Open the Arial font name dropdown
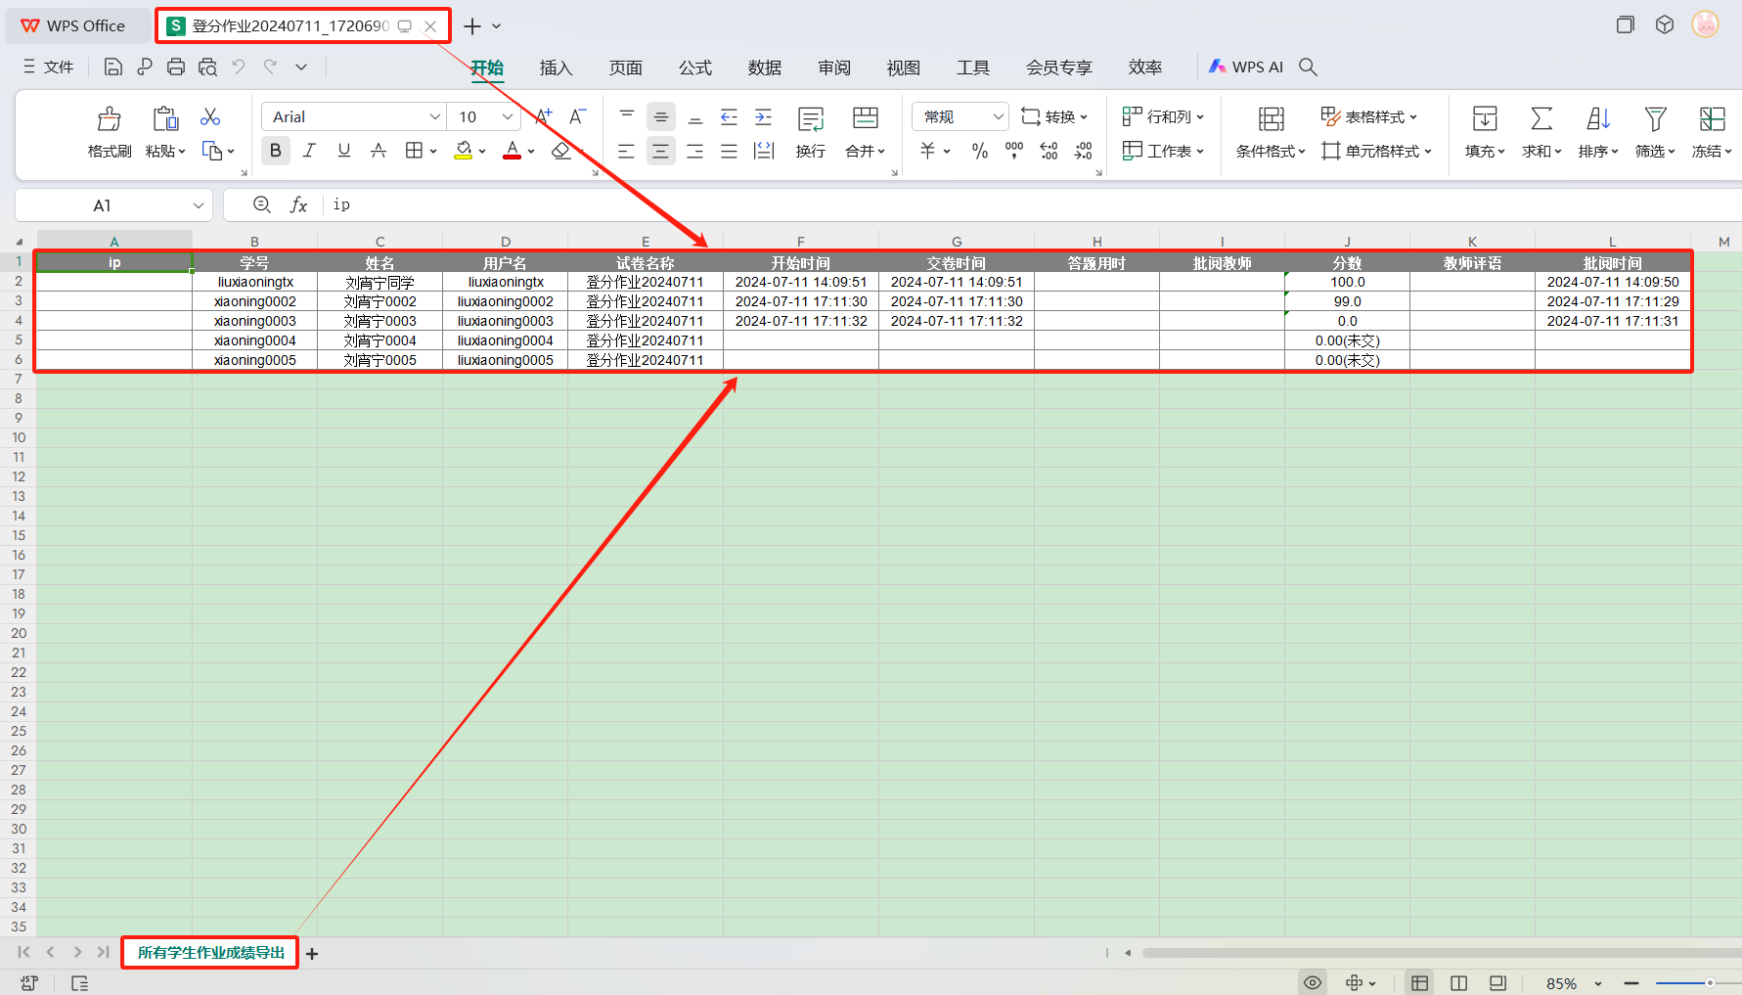 [434, 117]
